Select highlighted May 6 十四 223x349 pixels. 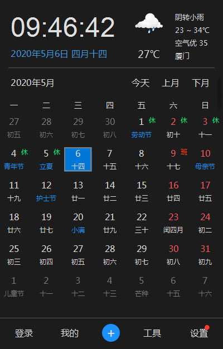(78, 159)
